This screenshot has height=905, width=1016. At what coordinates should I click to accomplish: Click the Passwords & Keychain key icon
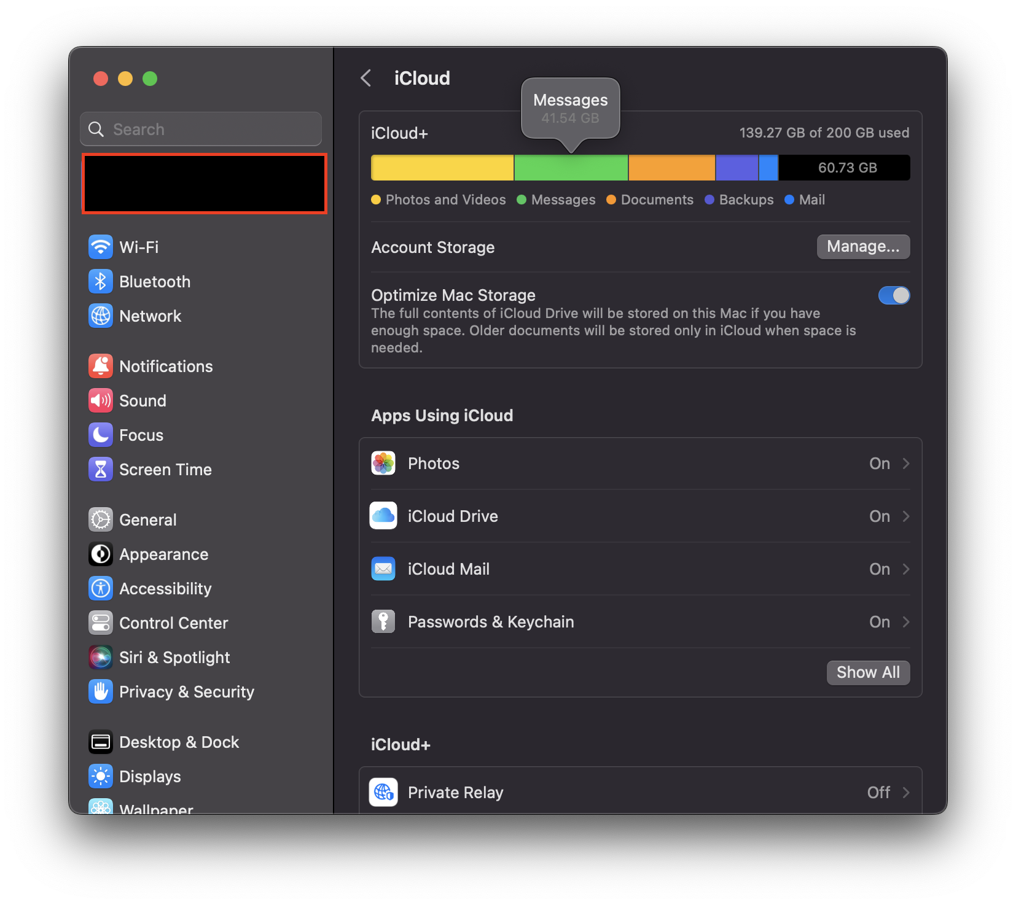(383, 622)
